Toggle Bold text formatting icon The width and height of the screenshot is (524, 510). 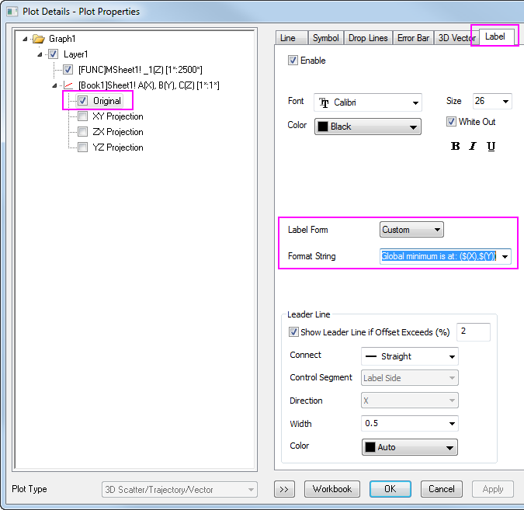456,147
